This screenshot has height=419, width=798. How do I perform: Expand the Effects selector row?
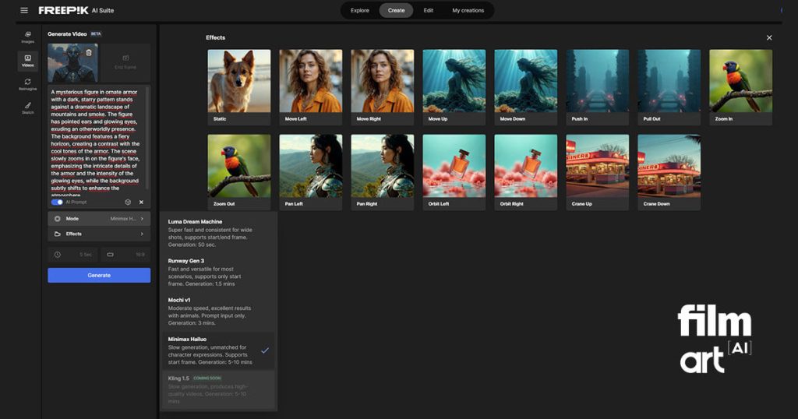point(99,234)
